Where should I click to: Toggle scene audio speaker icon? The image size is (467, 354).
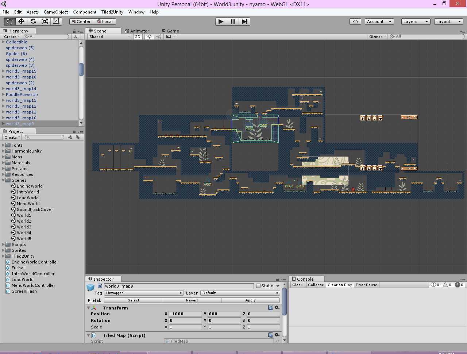click(x=159, y=36)
